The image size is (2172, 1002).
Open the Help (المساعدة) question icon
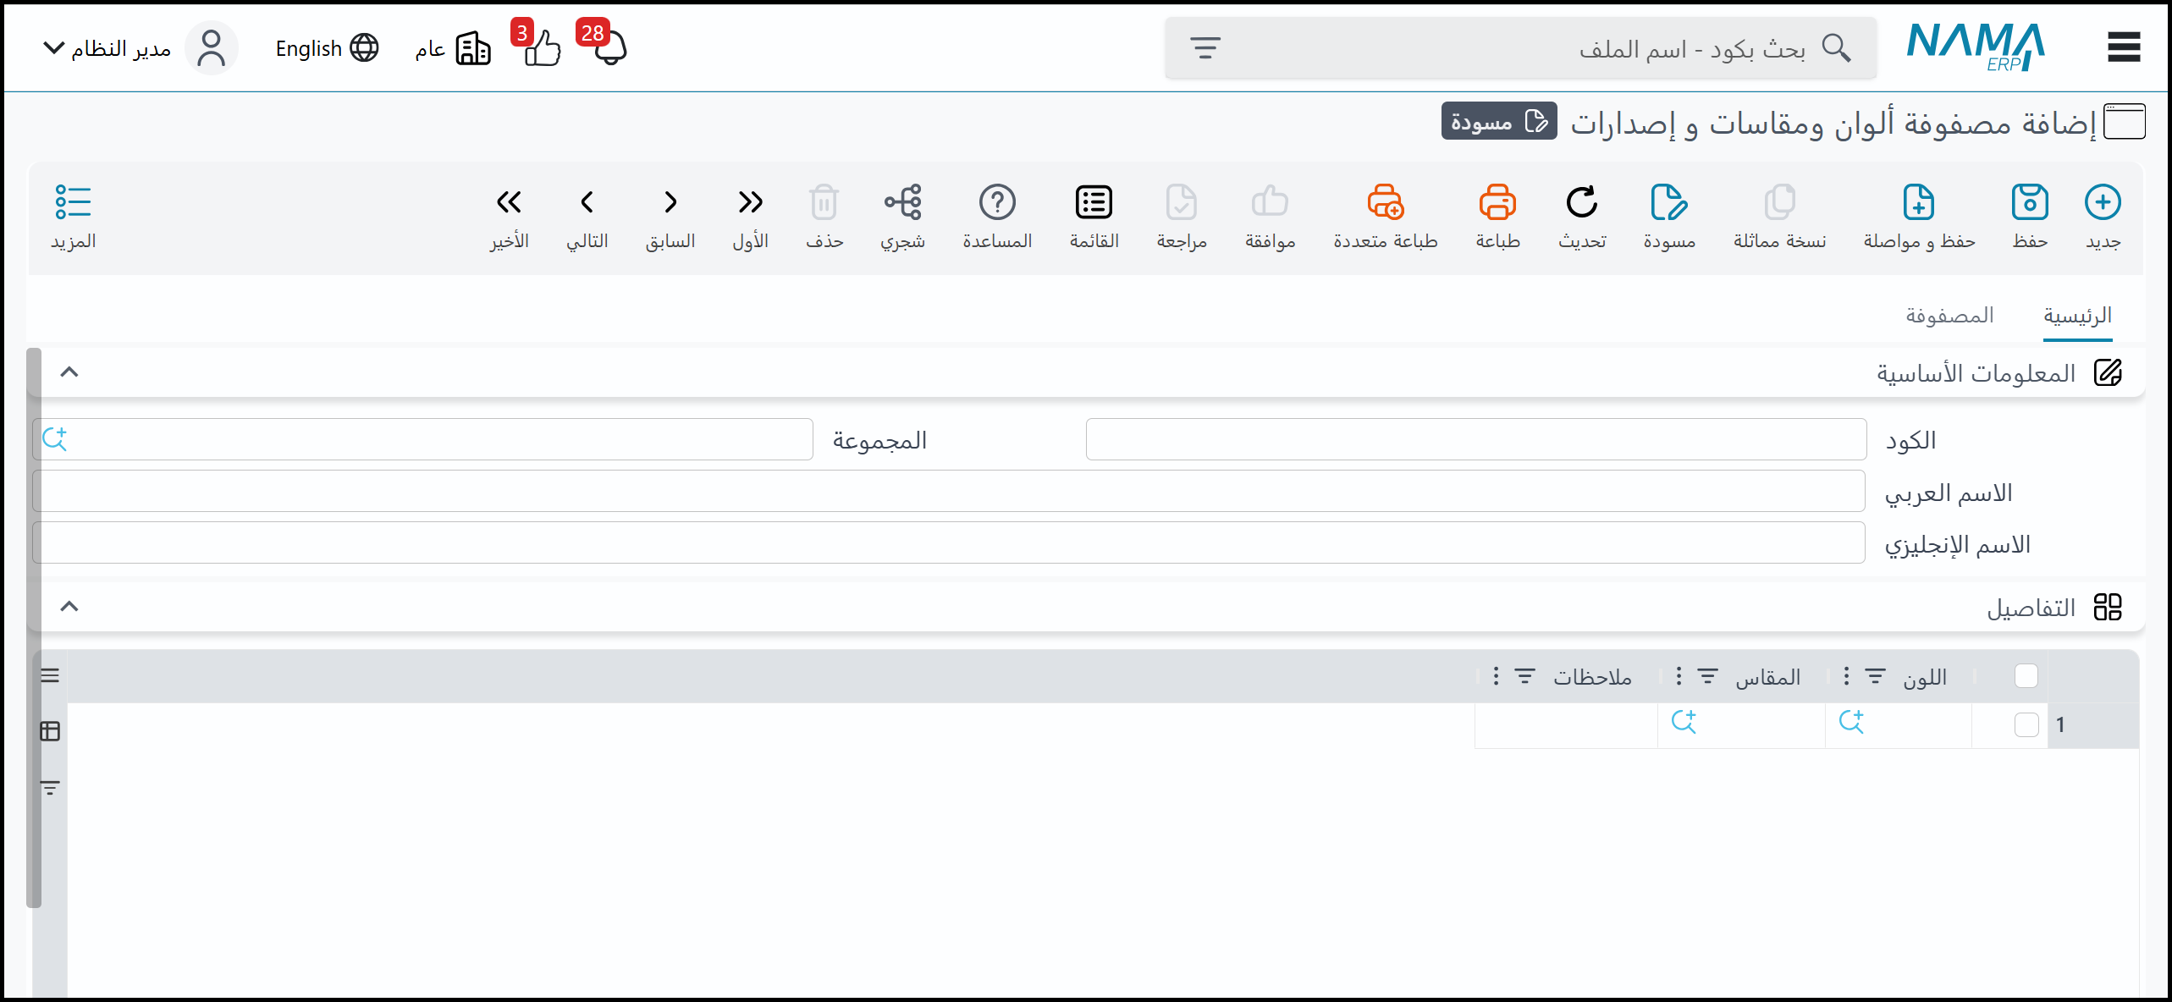pyautogui.click(x=996, y=203)
